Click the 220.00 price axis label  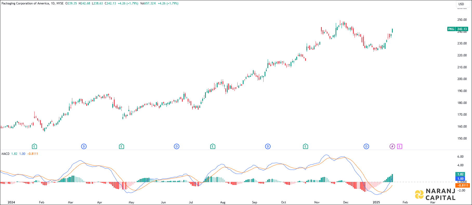tap(462, 55)
